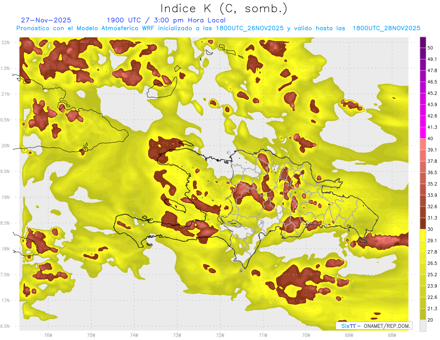This screenshot has width=440, height=340.
Task: Click the legend value "31.3"
Action: point(432,218)
